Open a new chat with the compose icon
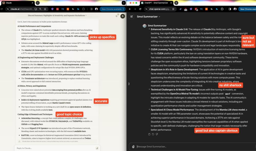The width and height of the screenshot is (256, 151). point(132,17)
